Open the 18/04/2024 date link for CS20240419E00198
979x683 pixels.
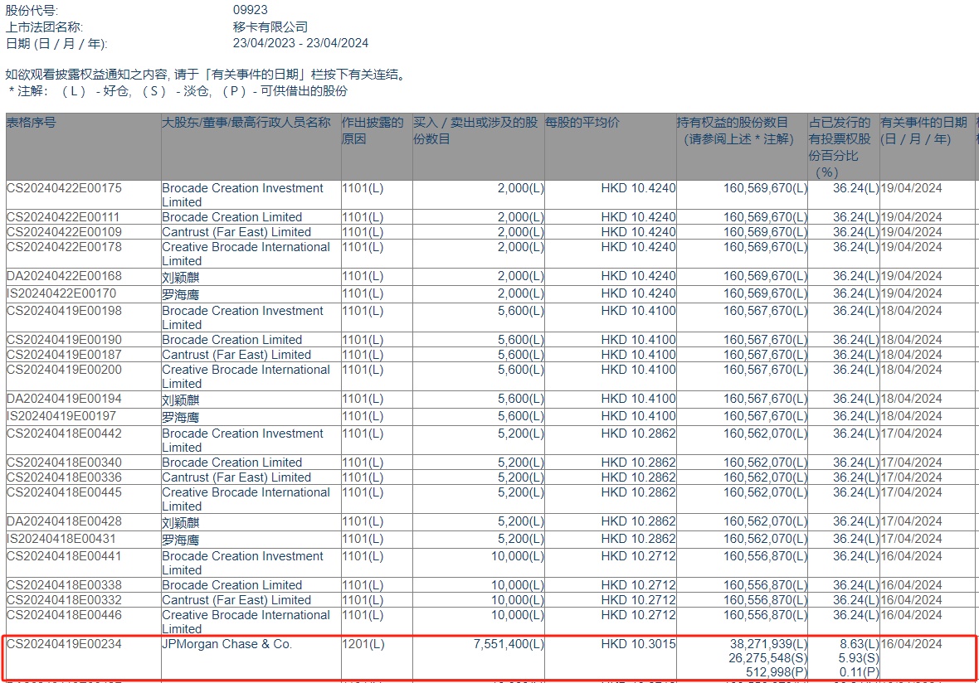point(911,311)
